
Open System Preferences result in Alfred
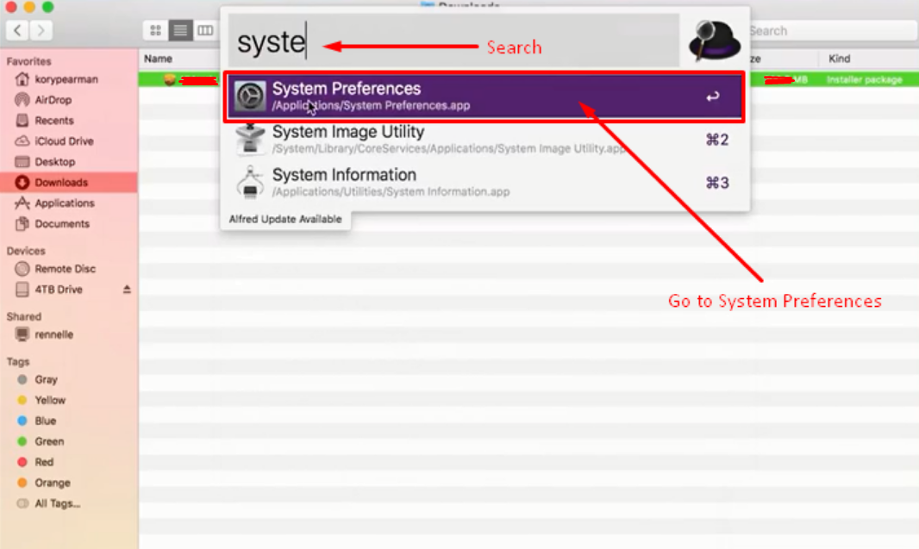pos(485,97)
